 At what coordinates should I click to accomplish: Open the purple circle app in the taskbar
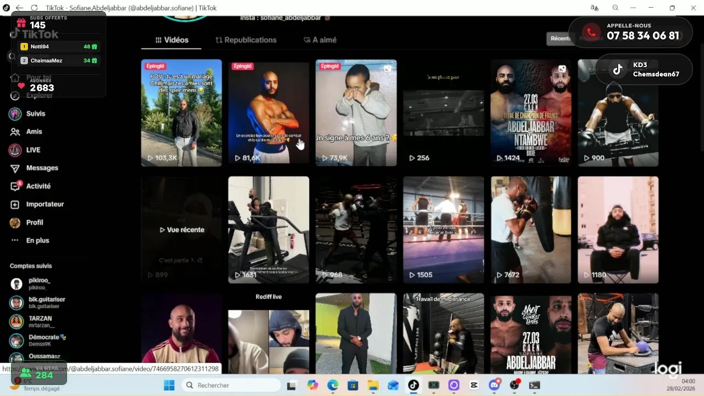coord(454,385)
